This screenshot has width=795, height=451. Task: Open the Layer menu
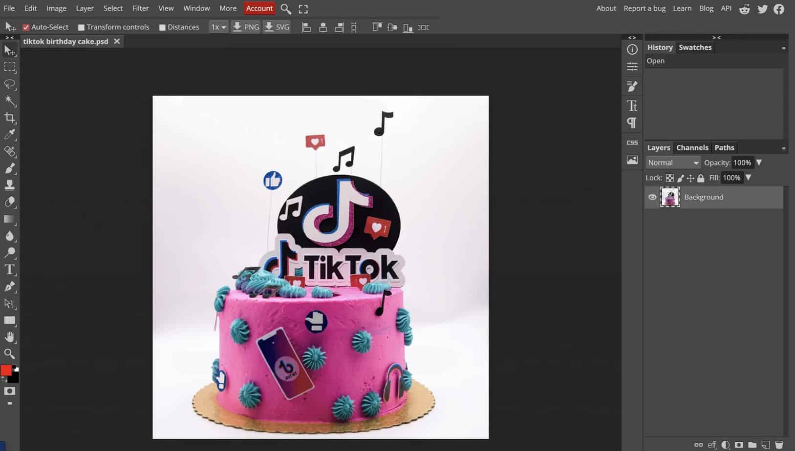(85, 8)
